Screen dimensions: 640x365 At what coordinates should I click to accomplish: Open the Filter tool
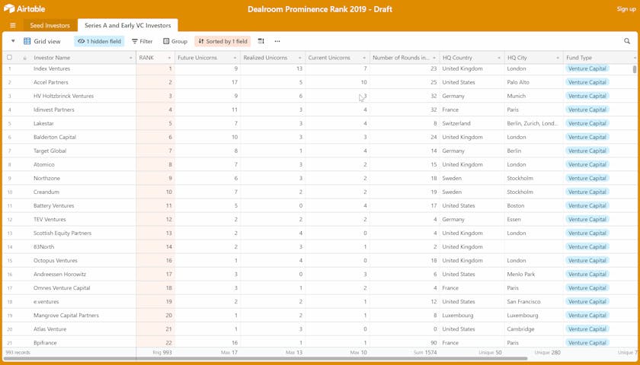142,41
